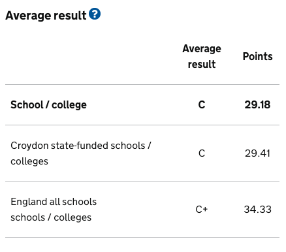286x252 pixels.
Task: Click the word 'Croydon' in table
Action: [29, 146]
